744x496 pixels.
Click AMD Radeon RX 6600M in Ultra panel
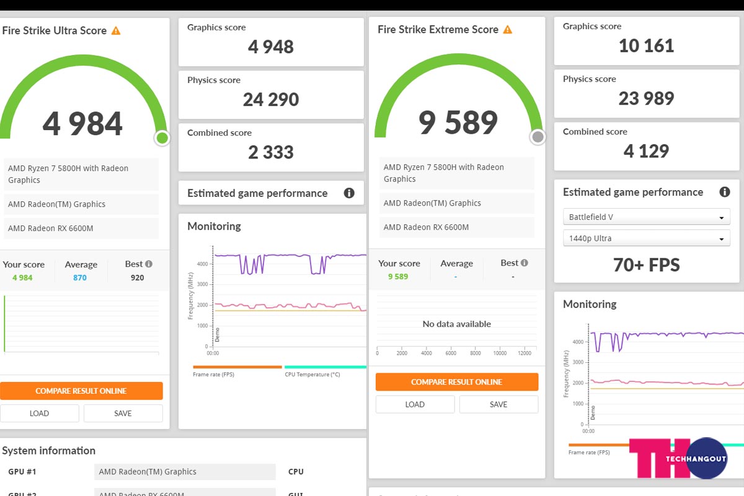click(81, 228)
